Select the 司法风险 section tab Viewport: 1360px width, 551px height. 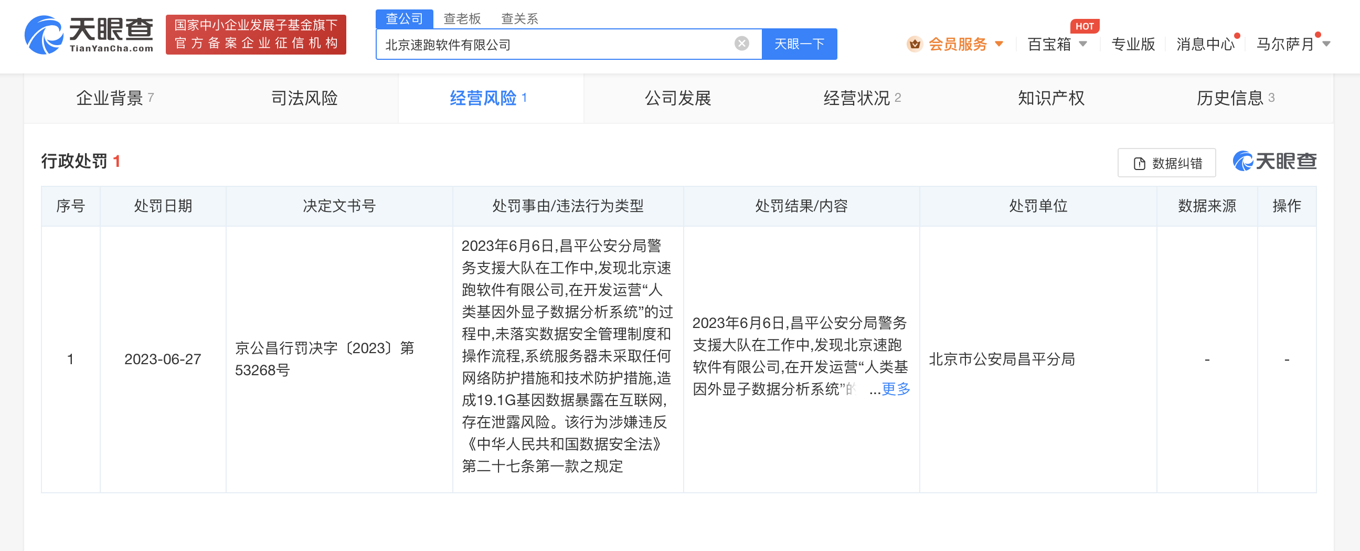tap(305, 98)
